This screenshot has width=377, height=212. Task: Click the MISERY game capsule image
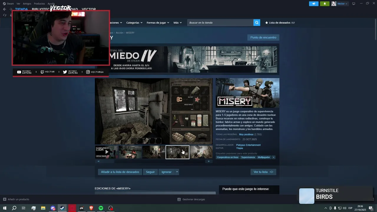point(247,93)
